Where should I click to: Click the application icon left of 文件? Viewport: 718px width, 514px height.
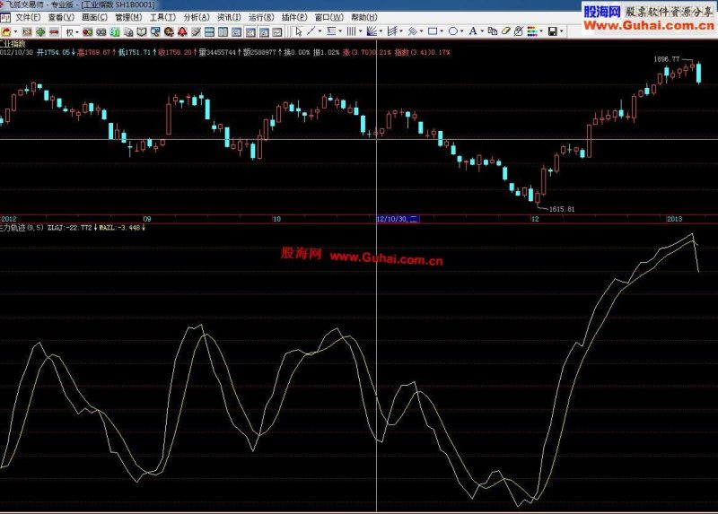(x=5, y=18)
